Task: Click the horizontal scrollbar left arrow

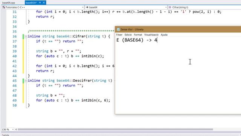Action: pyautogui.click(x=16, y=130)
